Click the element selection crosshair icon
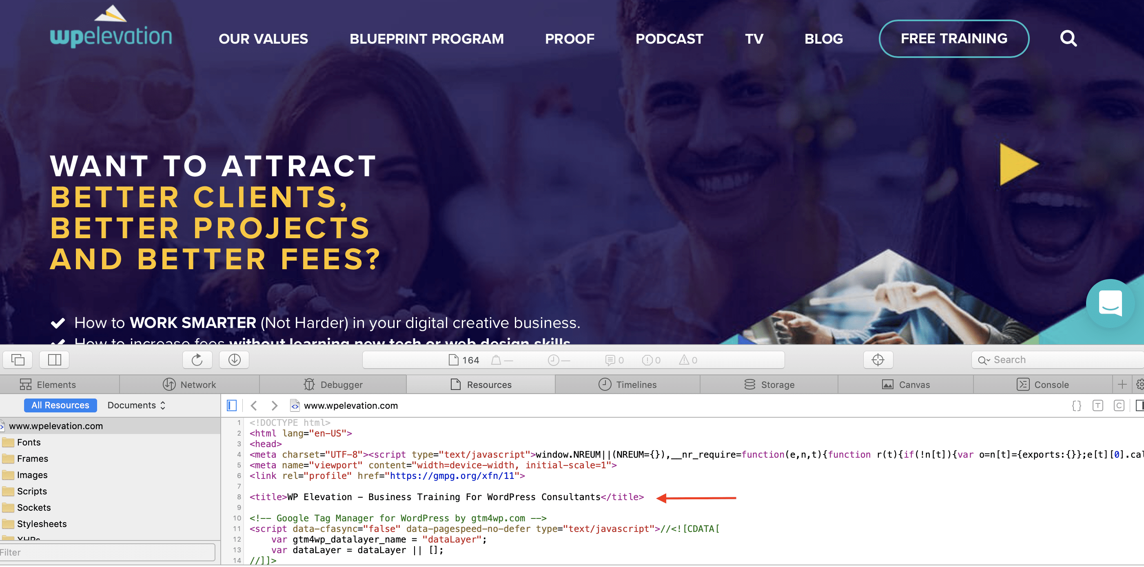The image size is (1144, 567). tap(878, 359)
